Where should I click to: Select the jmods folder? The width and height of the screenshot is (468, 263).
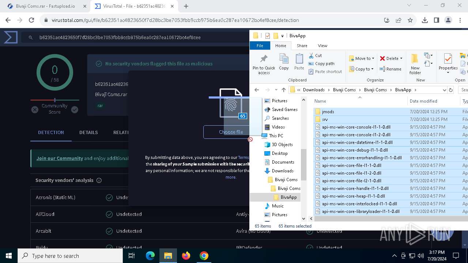pos(328,112)
